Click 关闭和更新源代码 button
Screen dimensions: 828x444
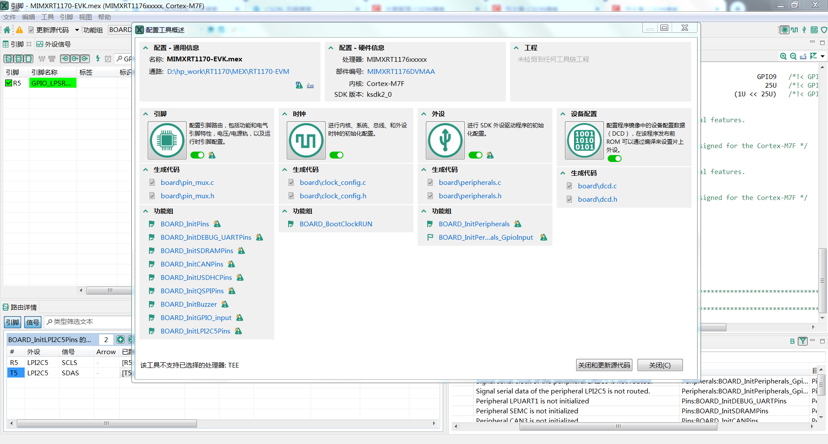(604, 365)
